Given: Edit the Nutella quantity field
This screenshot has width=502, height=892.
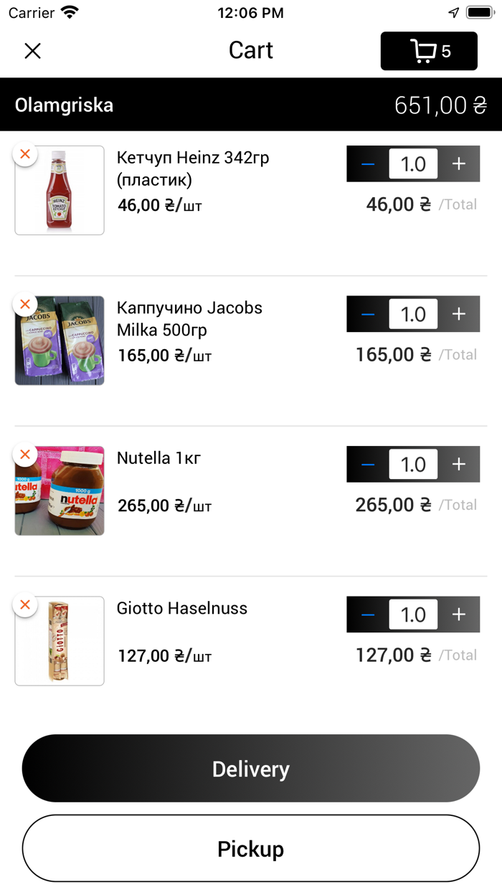Looking at the screenshot, I should pos(413,465).
